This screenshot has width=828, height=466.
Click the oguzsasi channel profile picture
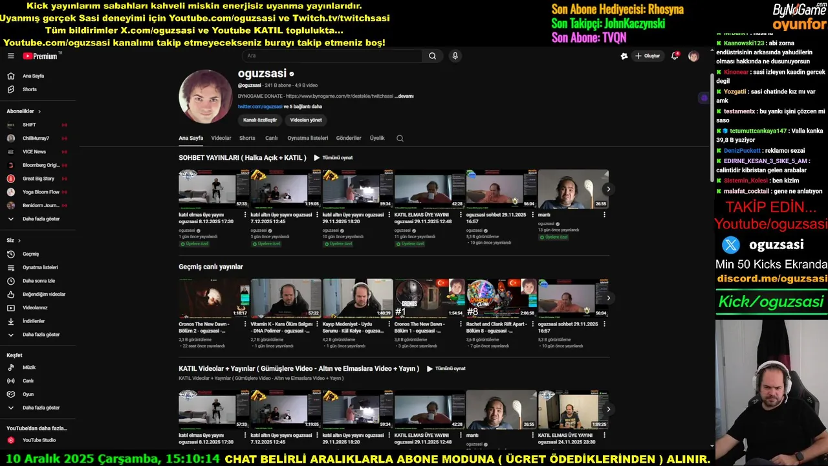205,96
